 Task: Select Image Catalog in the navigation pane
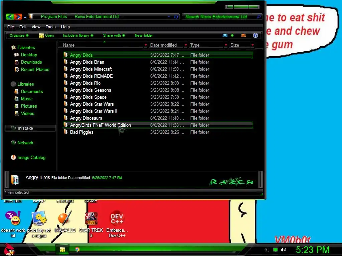[28, 157]
